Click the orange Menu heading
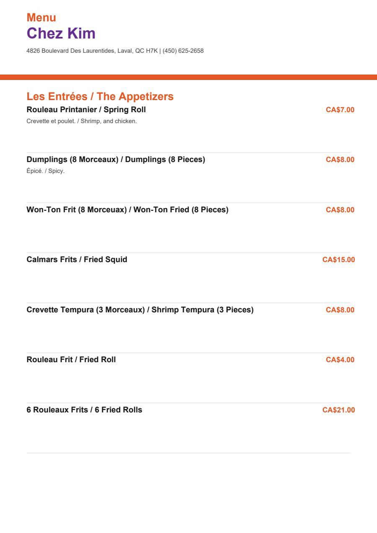 (x=41, y=18)
